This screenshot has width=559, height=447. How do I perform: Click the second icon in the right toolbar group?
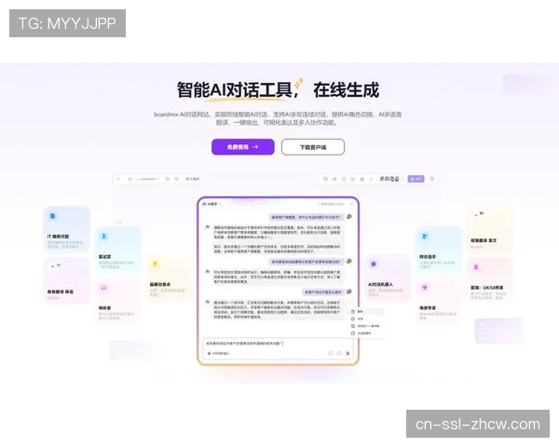[x=334, y=179]
